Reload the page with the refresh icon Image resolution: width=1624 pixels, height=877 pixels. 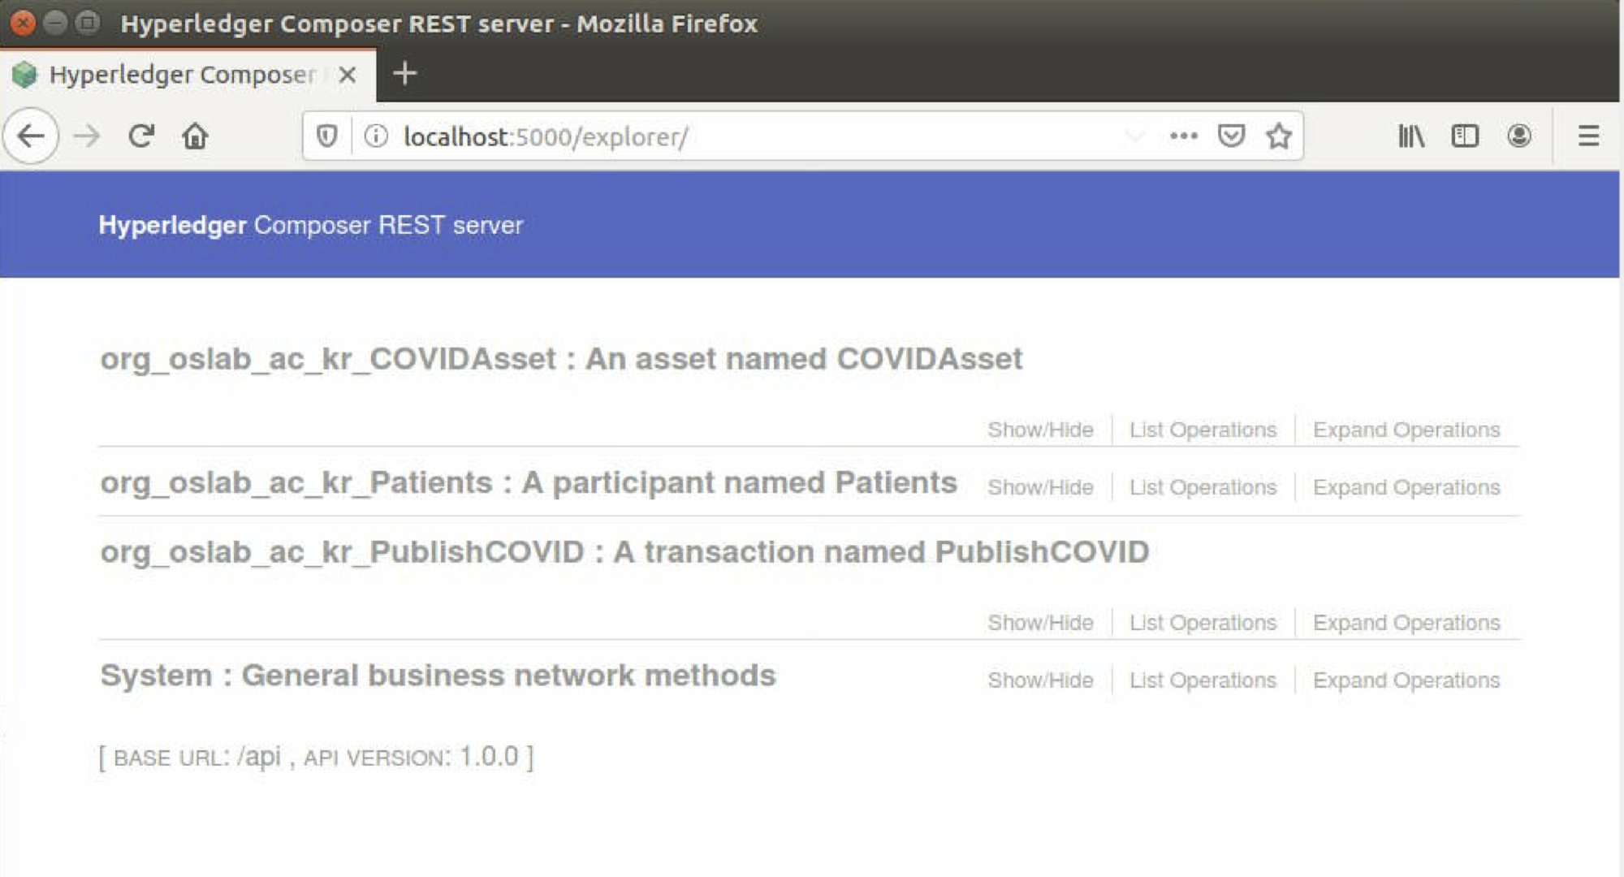pyautogui.click(x=141, y=136)
